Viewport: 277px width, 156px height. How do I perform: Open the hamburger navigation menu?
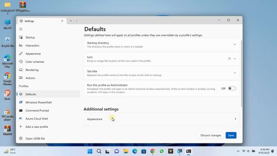[21, 29]
